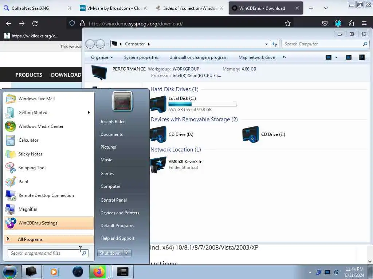The width and height of the screenshot is (373, 279).
Task: Open the view options dropdown arrow
Action: (x=336, y=57)
